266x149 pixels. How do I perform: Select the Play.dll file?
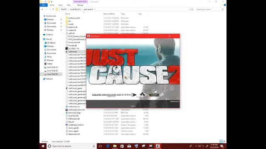coord(71,122)
